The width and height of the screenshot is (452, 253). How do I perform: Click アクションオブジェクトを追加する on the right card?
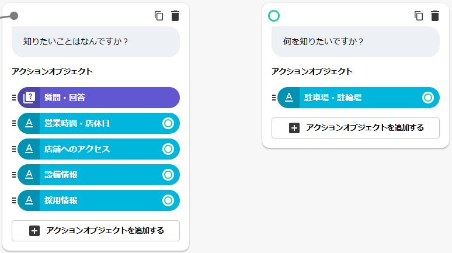click(355, 128)
